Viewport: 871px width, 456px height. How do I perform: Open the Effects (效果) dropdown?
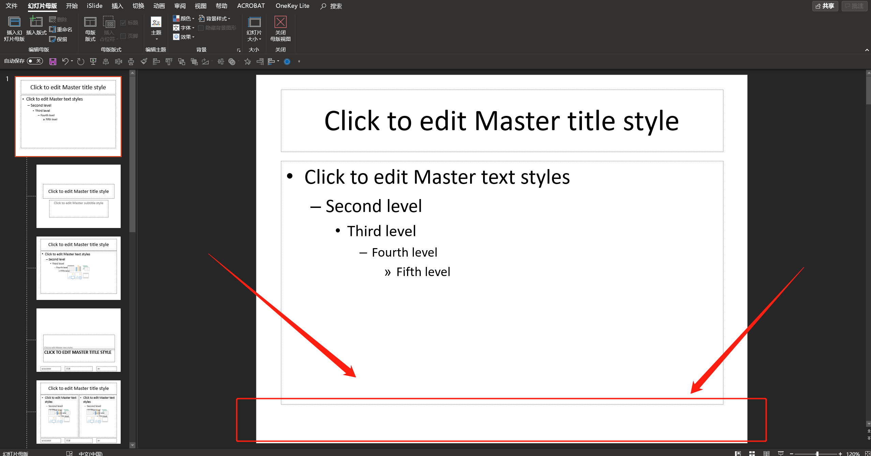(183, 37)
